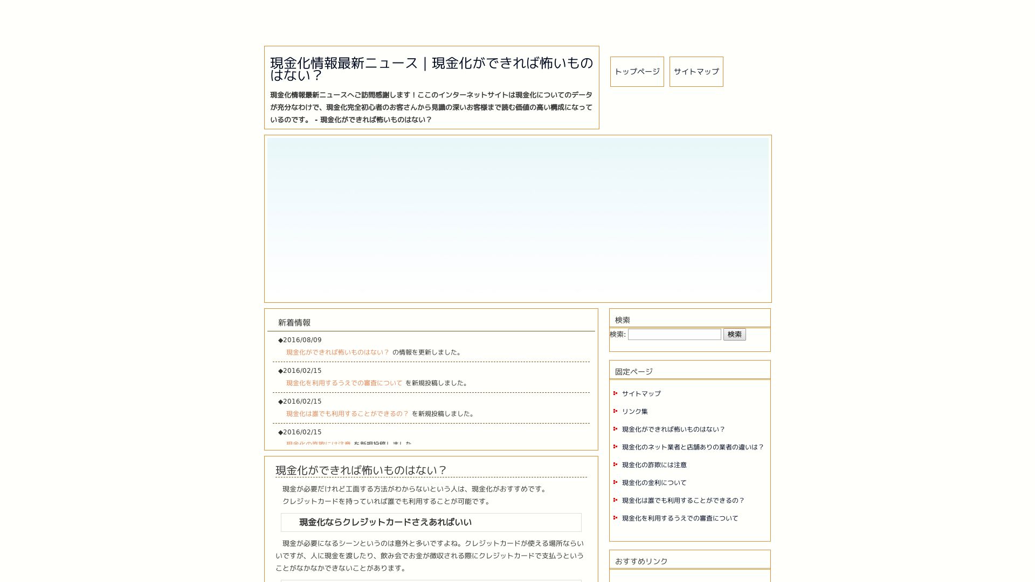Image resolution: width=1035 pixels, height=582 pixels.
Task: Click the 検索 submit button
Action: (x=734, y=335)
